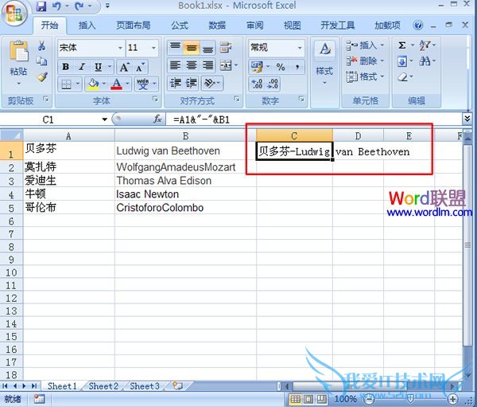Expand the Name Box dropdown arrow
477x407 pixels.
point(104,119)
